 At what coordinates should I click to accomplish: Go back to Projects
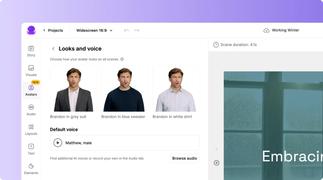[x=53, y=31]
